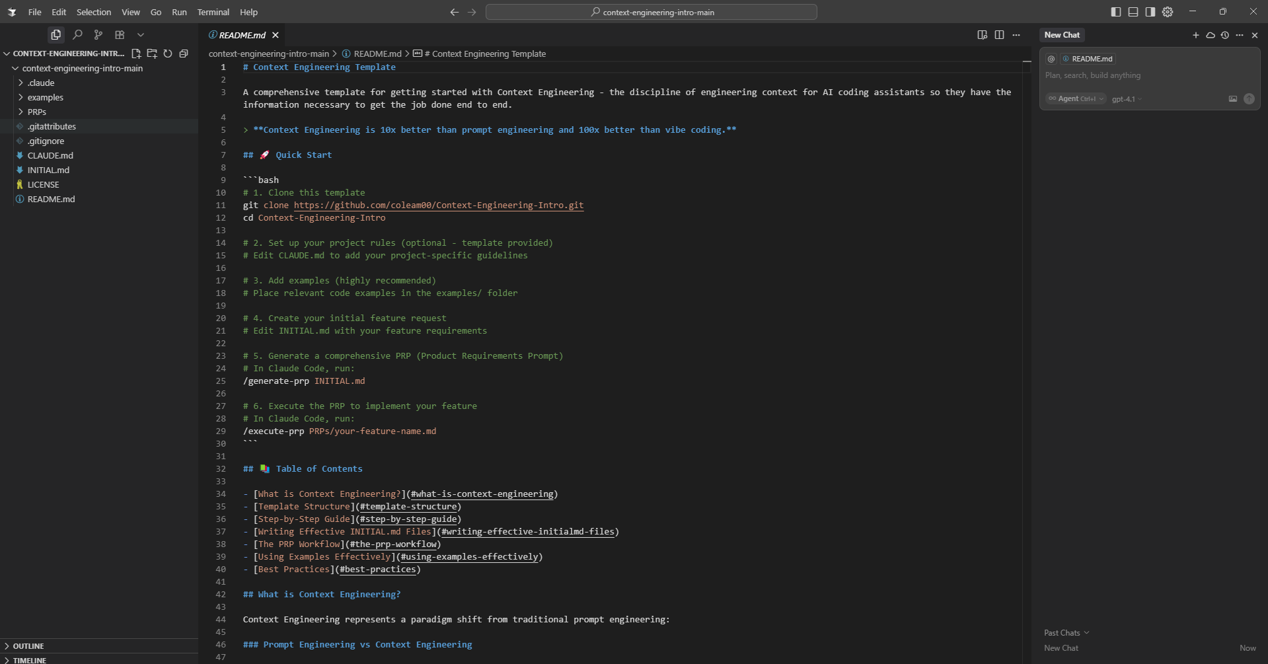Viewport: 1268px width, 664px height.
Task: Toggle the bottom panel layout icon
Action: tap(1133, 12)
